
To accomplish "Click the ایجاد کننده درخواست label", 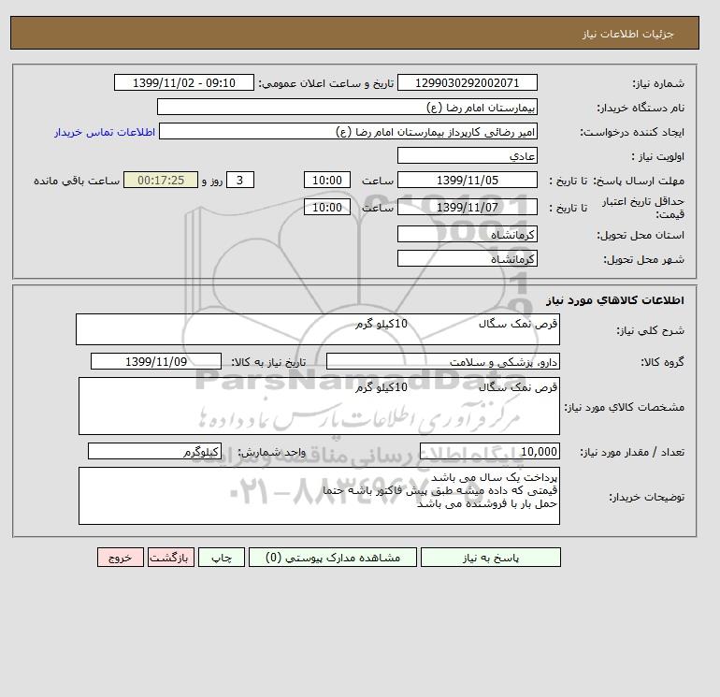I will click(x=632, y=132).
